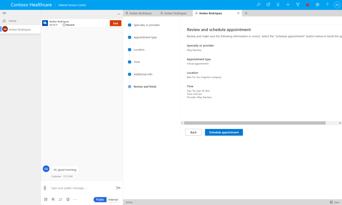
Task: Go to Home in left navigation
Action: point(13,21)
